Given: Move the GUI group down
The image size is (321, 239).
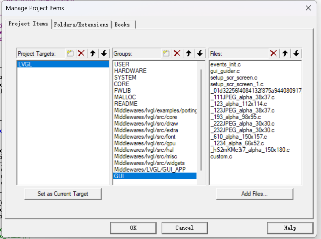Looking at the screenshot, I should point(200,53).
